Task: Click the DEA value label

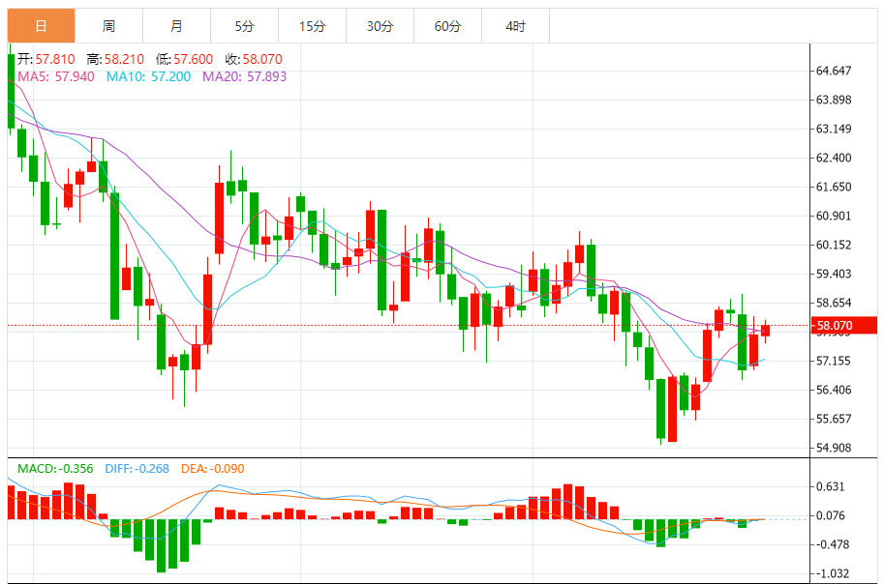Action: 212,469
